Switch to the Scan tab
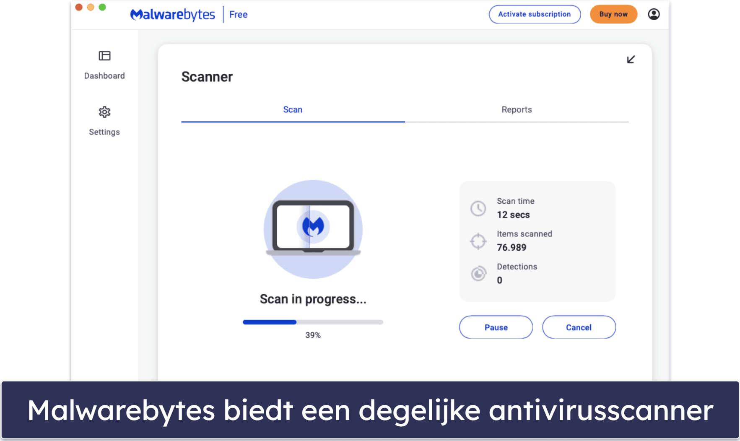Screen dimensions: 740x441 (293, 109)
